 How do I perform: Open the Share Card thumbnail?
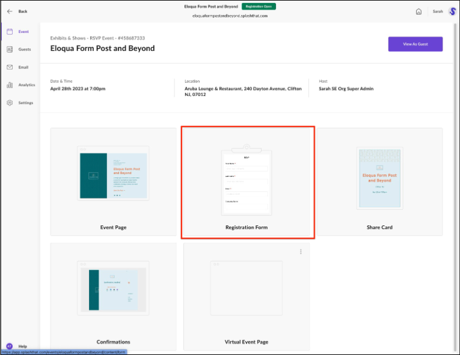point(379,178)
